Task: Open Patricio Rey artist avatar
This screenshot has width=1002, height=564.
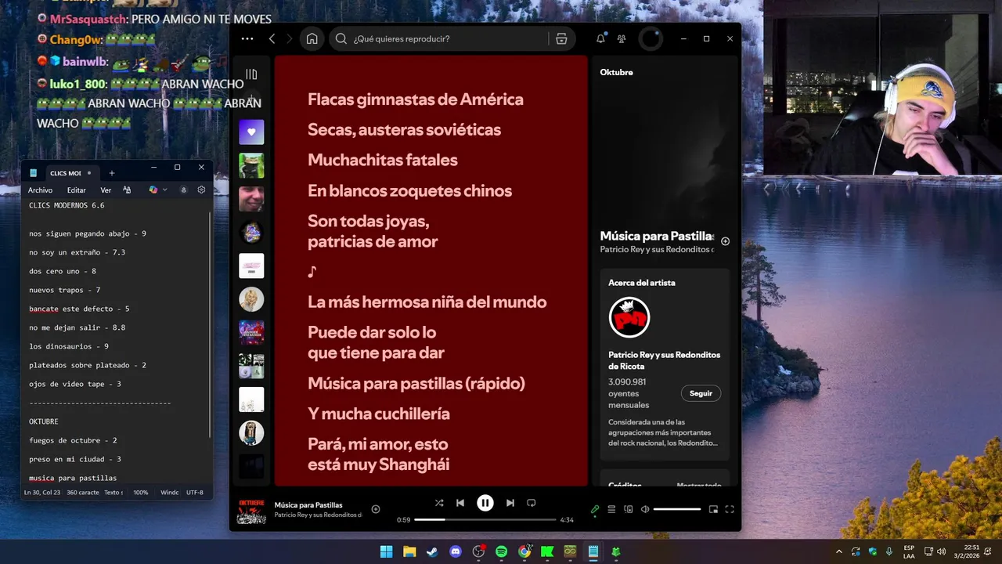Action: [x=629, y=317]
